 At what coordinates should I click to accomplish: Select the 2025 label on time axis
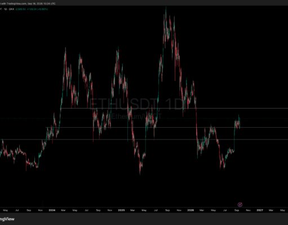[121, 210]
